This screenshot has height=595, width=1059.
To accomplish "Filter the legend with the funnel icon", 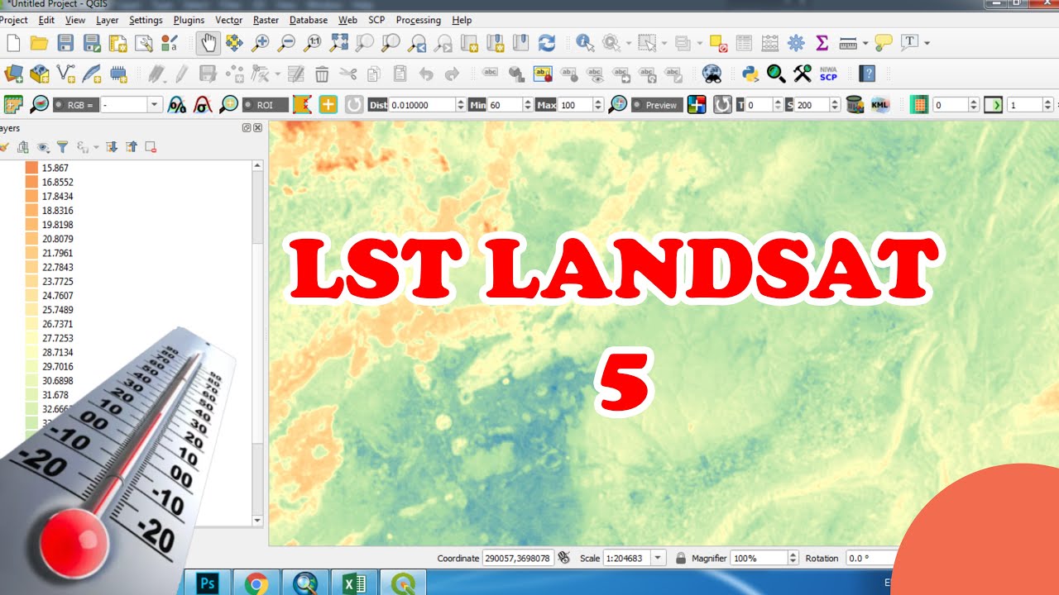I will pos(62,147).
